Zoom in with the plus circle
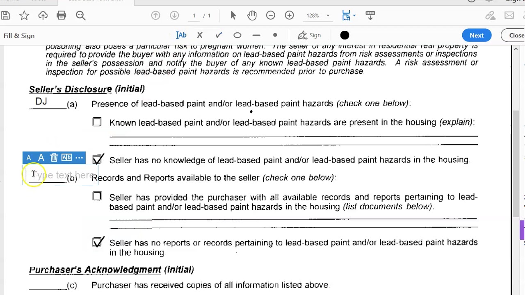The image size is (525, 295). pos(290,16)
